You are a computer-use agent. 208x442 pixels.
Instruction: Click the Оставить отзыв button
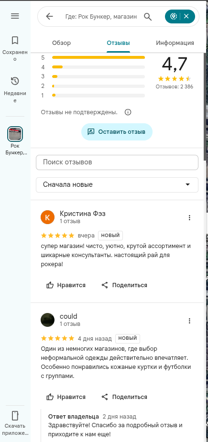tap(117, 131)
